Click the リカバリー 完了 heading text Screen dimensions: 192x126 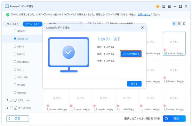[109, 39]
